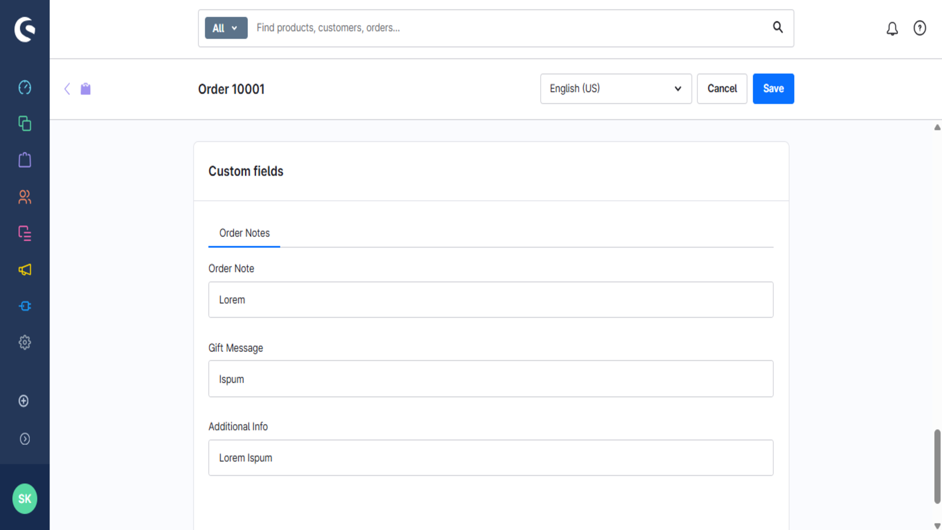Click the Order Note field containing Lorem

click(x=491, y=300)
